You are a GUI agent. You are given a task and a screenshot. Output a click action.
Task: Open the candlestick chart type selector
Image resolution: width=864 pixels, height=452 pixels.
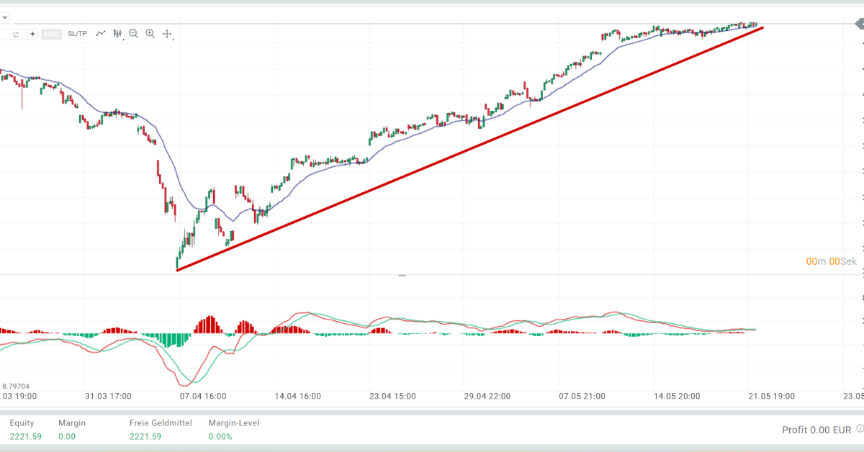pyautogui.click(x=117, y=33)
